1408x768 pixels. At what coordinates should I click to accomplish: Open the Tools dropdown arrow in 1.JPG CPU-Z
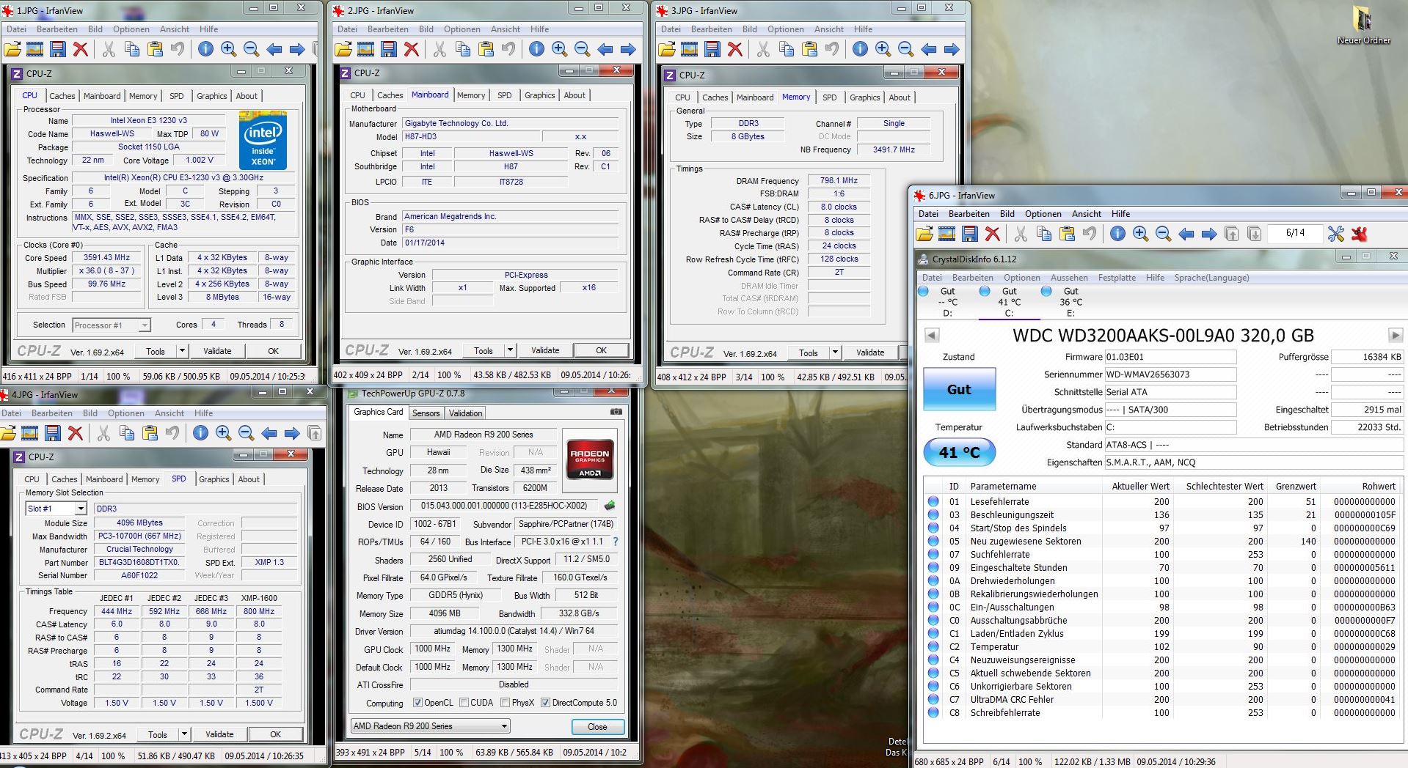182,351
